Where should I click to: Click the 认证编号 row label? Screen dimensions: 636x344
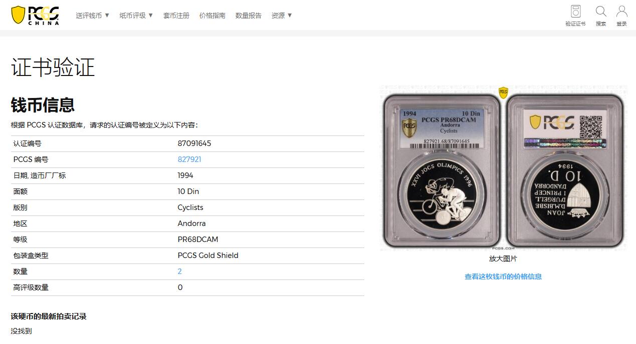27,143
